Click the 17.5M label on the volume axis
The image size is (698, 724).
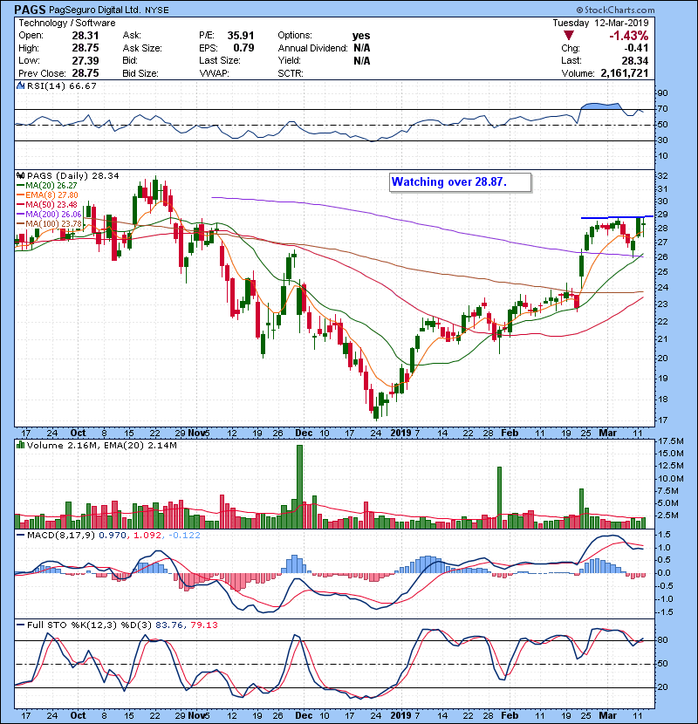coord(670,441)
